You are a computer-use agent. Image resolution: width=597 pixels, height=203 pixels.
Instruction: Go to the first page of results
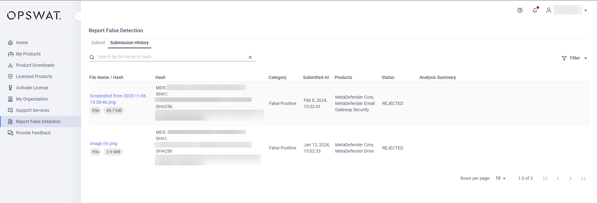tap(545, 179)
